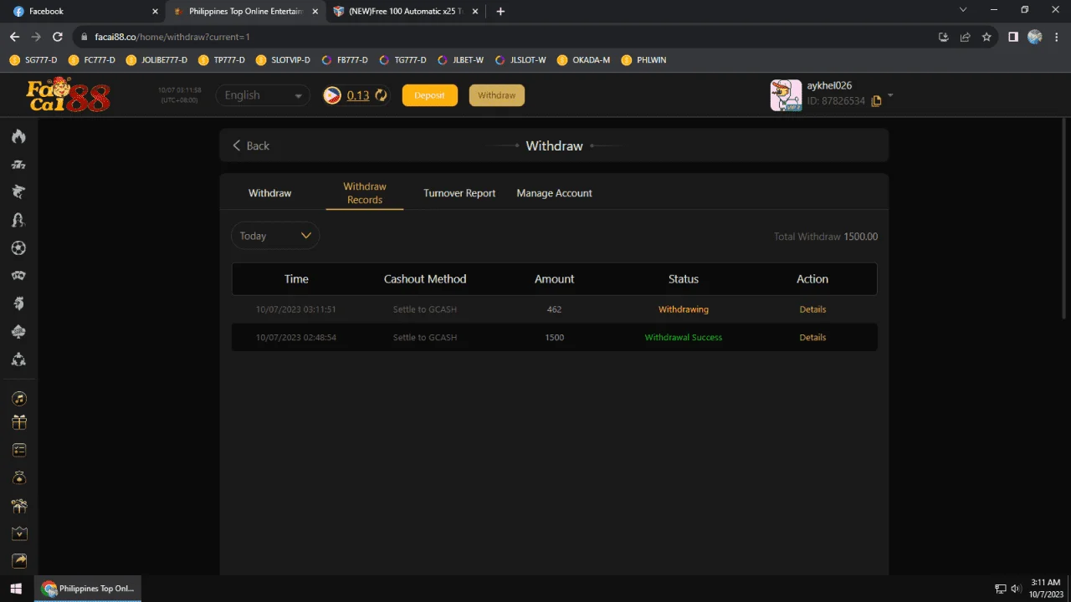
Task: Open the Turnover Report tab
Action: (x=459, y=193)
